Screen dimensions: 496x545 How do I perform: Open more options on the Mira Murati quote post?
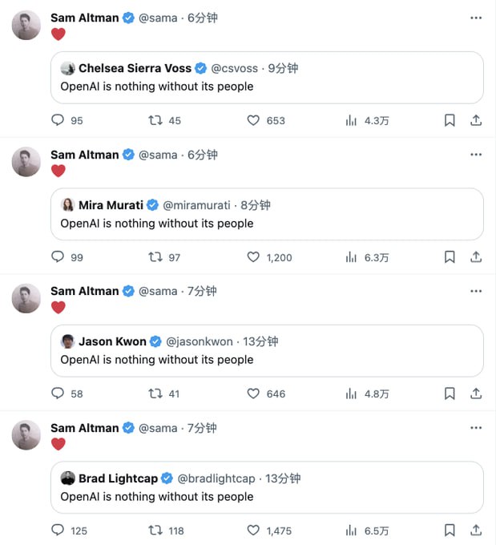coord(476,155)
